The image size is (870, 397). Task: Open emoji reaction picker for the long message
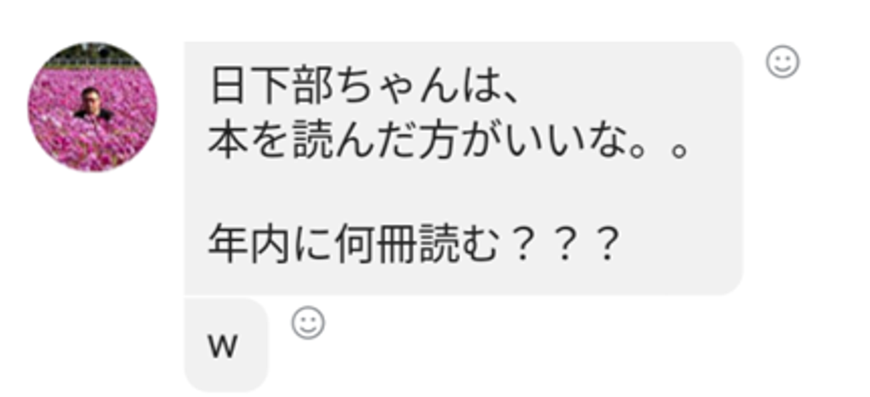point(782,62)
